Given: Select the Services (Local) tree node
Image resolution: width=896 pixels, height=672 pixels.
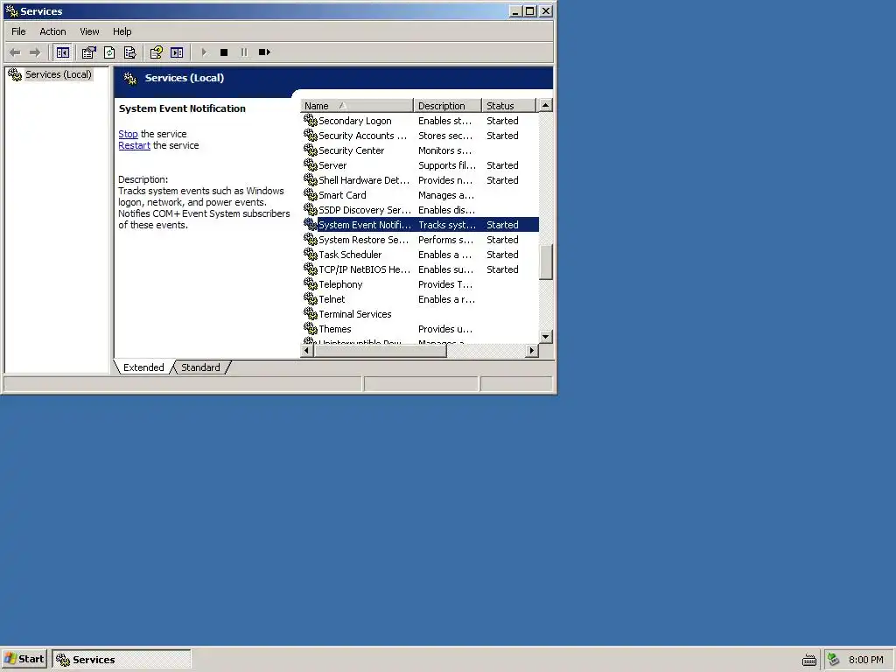Looking at the screenshot, I should point(58,74).
